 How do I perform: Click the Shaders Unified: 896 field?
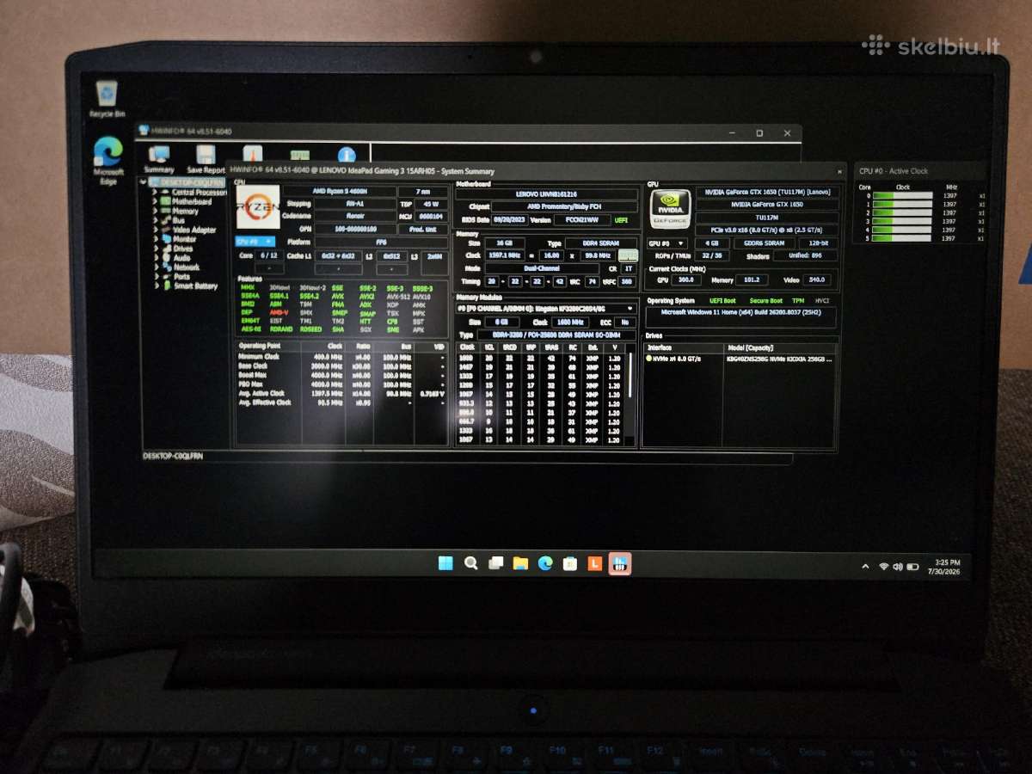pos(805,256)
